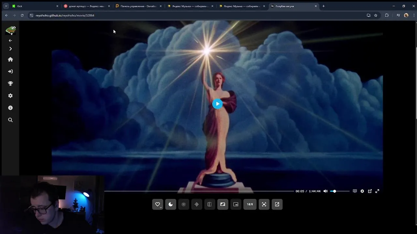Open player in a new window icon
The width and height of the screenshot is (417, 234).
tap(277, 204)
